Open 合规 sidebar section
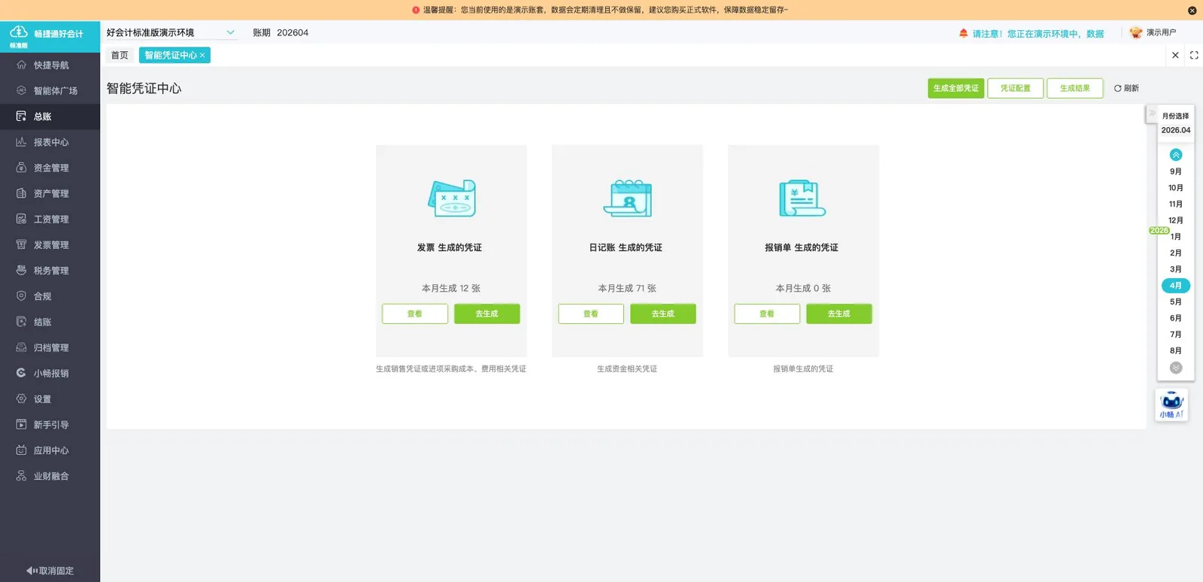 [x=50, y=296]
